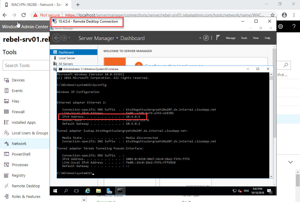Focus the Search Tools input field
The height and width of the screenshot is (202, 300).
[x=26, y=66]
